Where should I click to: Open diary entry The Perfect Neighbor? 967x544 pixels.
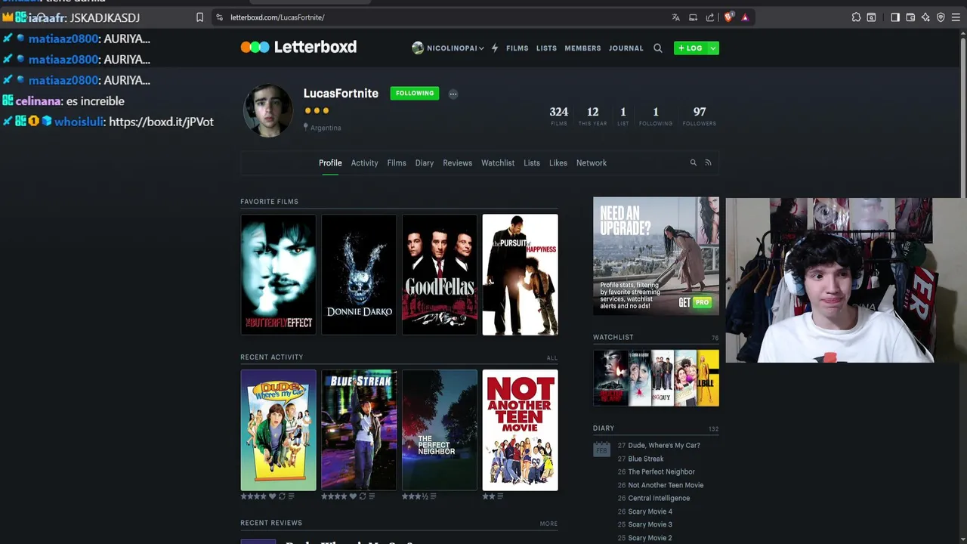point(661,471)
